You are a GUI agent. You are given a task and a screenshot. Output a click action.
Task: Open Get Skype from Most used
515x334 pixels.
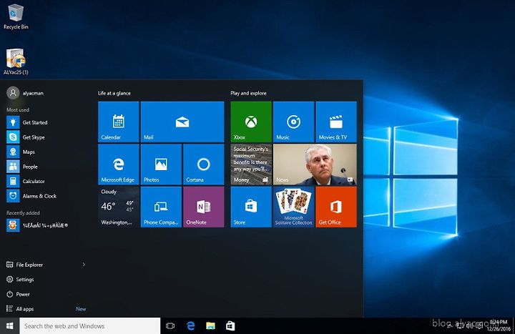point(46,137)
